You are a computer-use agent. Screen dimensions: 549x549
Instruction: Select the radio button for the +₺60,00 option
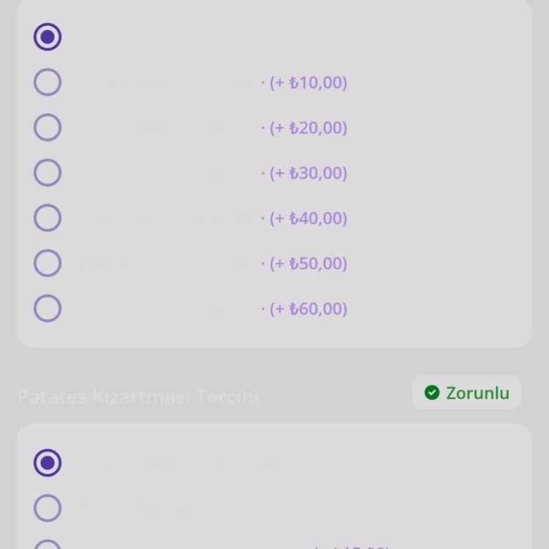[x=47, y=308]
